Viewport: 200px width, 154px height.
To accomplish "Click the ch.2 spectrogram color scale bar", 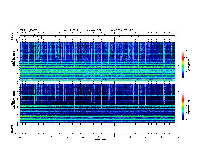I will [x=183, y=106].
